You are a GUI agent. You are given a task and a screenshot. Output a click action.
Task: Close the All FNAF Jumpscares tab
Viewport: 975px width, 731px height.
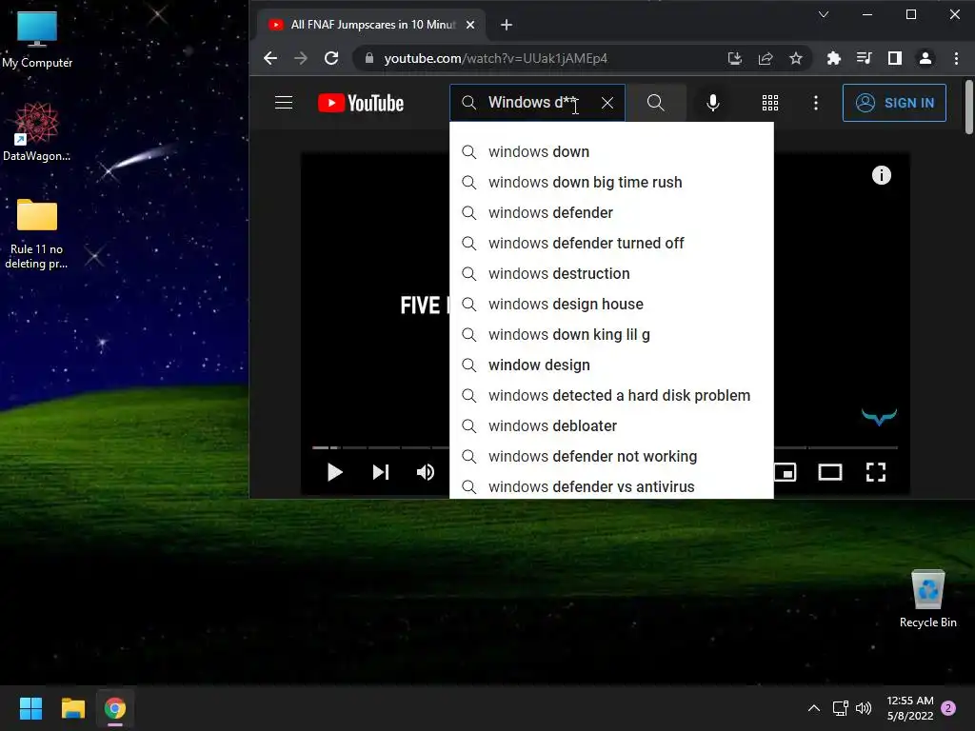(x=470, y=25)
